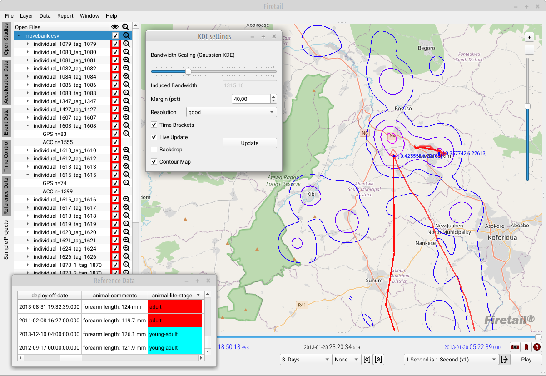Click the map zoom level slider handle
This screenshot has height=376, width=546.
527,106
